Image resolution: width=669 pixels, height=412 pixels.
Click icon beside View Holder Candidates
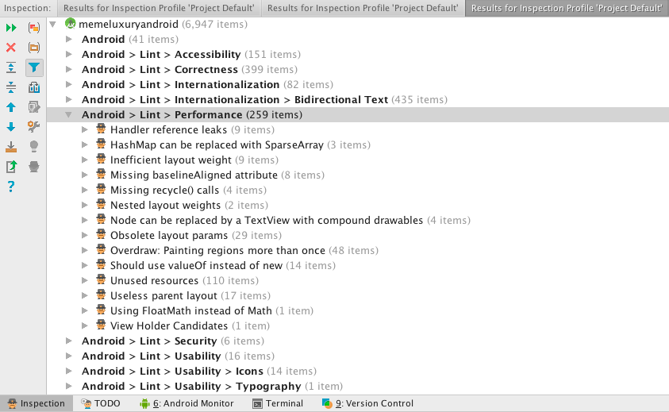[101, 325]
